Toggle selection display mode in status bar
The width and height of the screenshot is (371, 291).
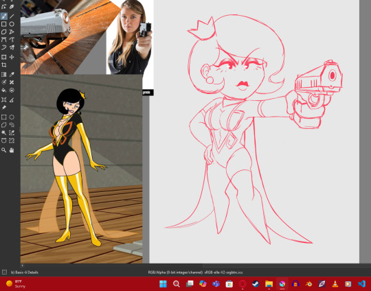[4, 272]
